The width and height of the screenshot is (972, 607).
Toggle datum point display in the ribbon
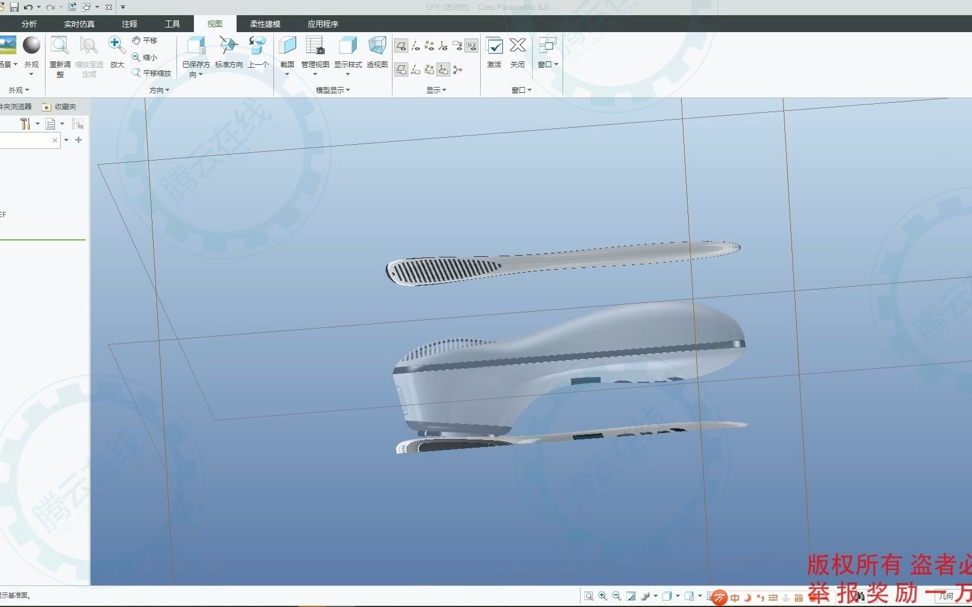429,46
